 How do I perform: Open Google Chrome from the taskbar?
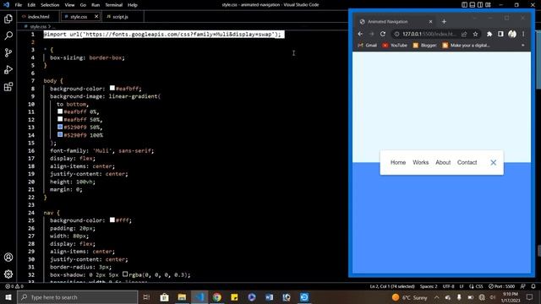point(216,297)
